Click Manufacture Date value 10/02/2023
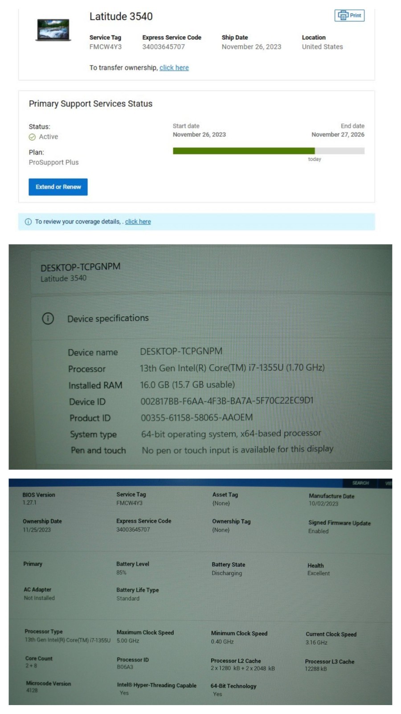 (323, 504)
